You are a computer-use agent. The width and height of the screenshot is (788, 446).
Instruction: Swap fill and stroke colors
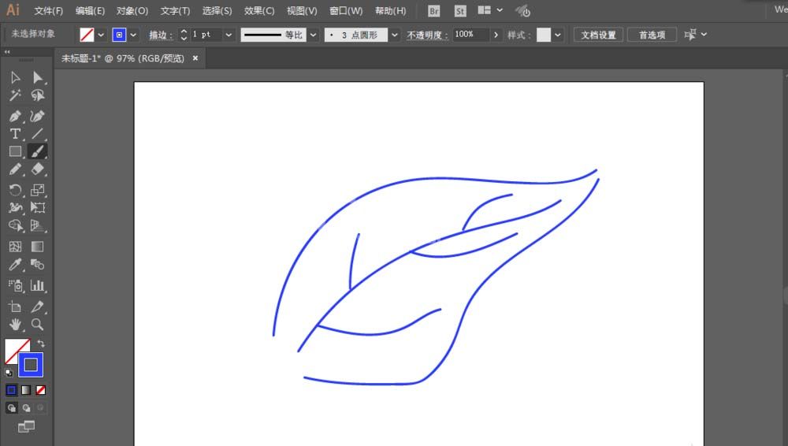pyautogui.click(x=41, y=344)
